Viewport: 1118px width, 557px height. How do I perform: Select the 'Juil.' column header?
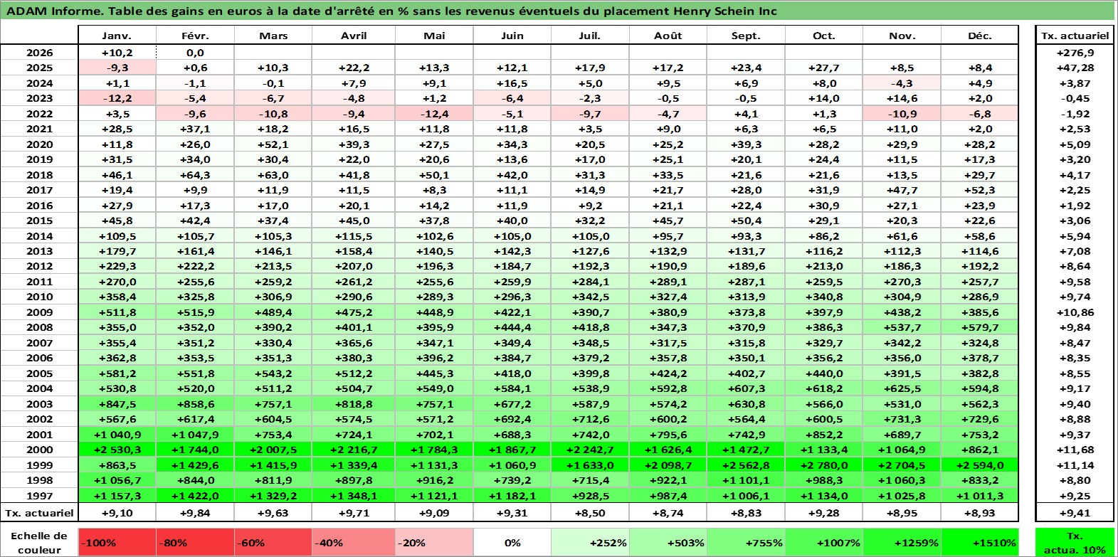pos(590,36)
